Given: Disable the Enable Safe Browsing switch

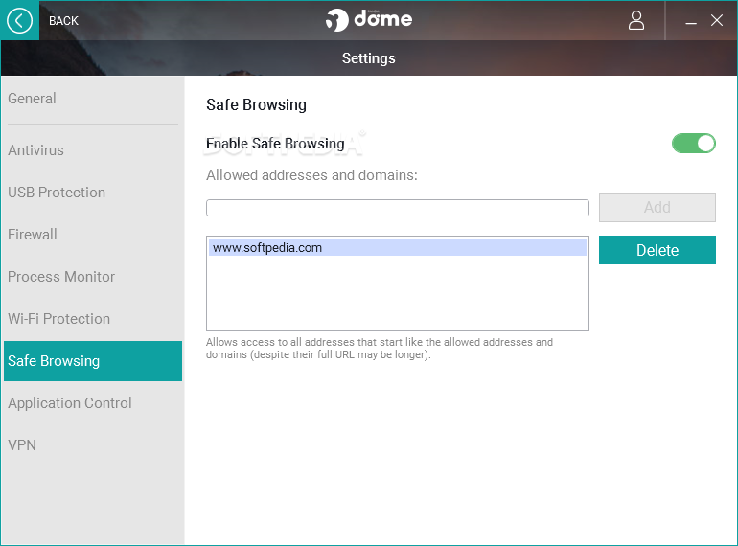Looking at the screenshot, I should point(693,143).
